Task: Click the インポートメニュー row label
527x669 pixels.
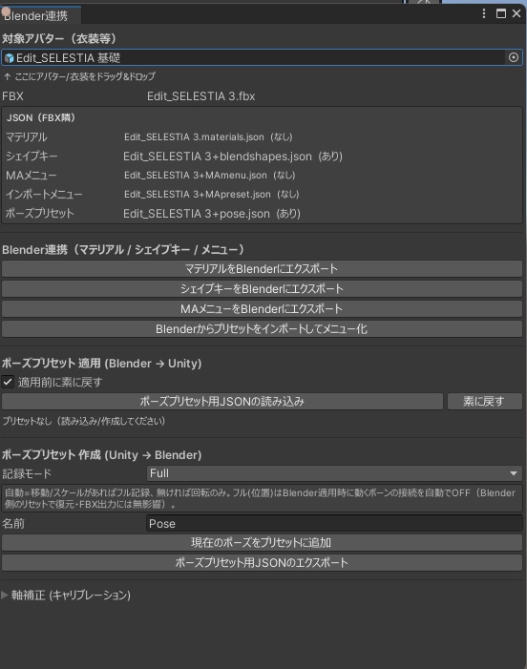Action: (x=44, y=195)
